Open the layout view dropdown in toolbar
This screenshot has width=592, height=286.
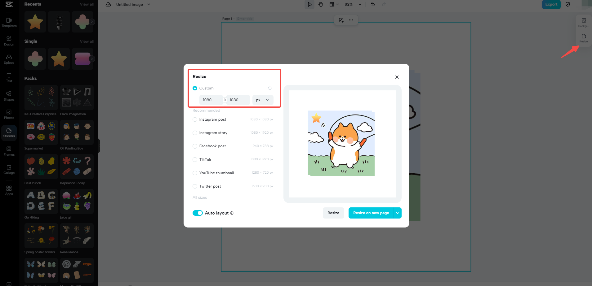(x=334, y=4)
